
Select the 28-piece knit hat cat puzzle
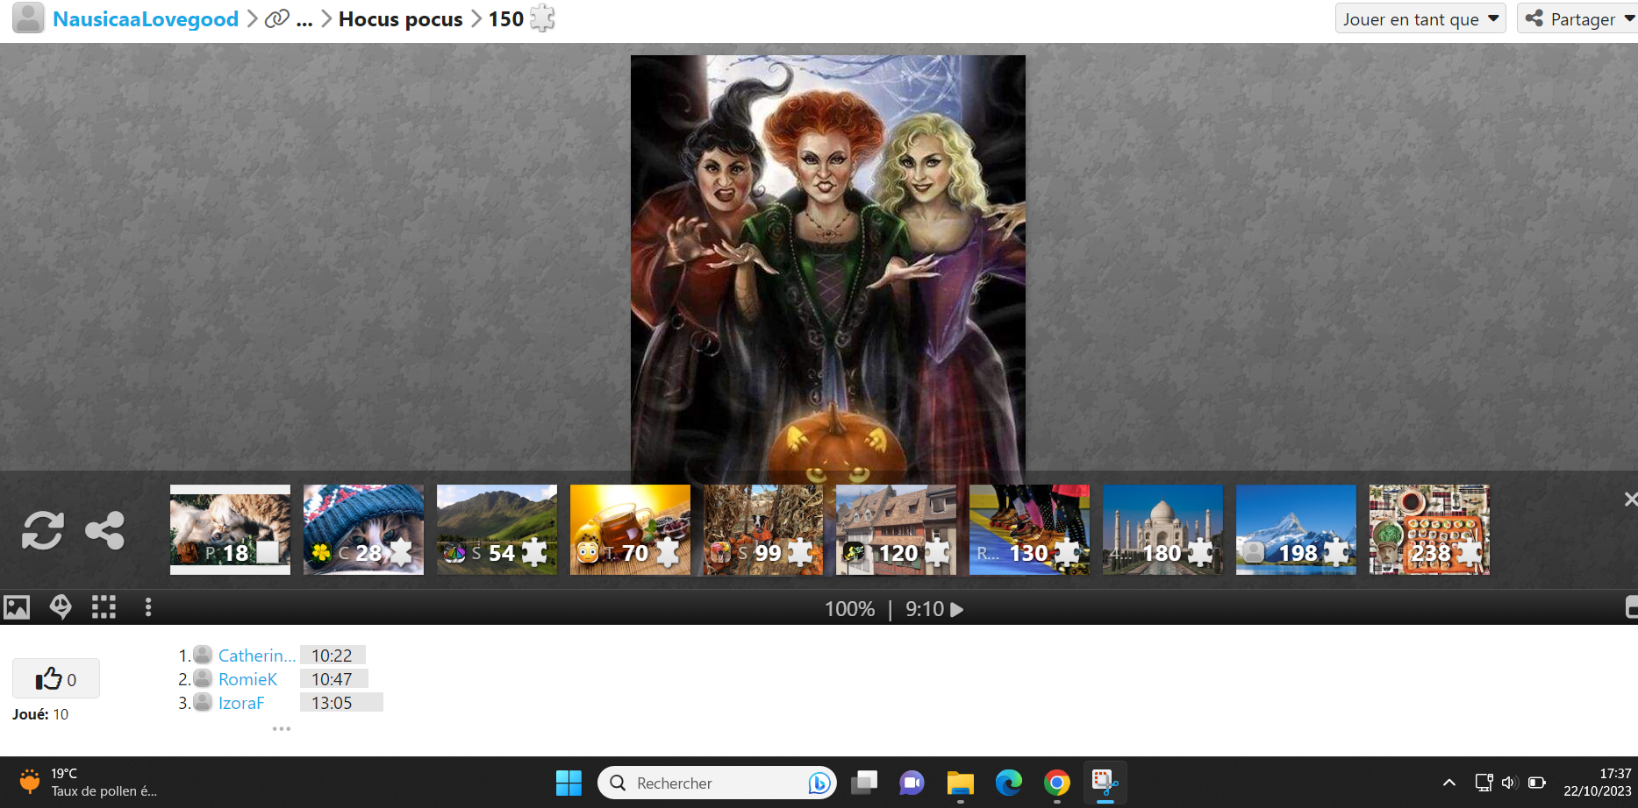tap(363, 530)
